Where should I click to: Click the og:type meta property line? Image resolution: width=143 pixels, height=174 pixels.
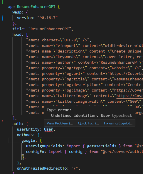[85, 68]
